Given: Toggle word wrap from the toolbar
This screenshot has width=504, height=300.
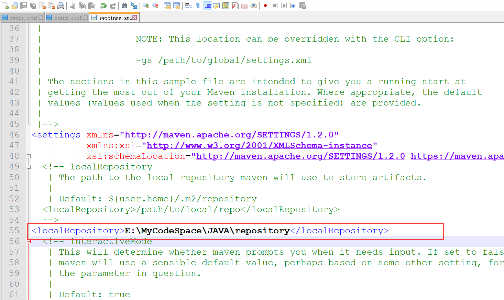Looking at the screenshot, I should 189,6.
